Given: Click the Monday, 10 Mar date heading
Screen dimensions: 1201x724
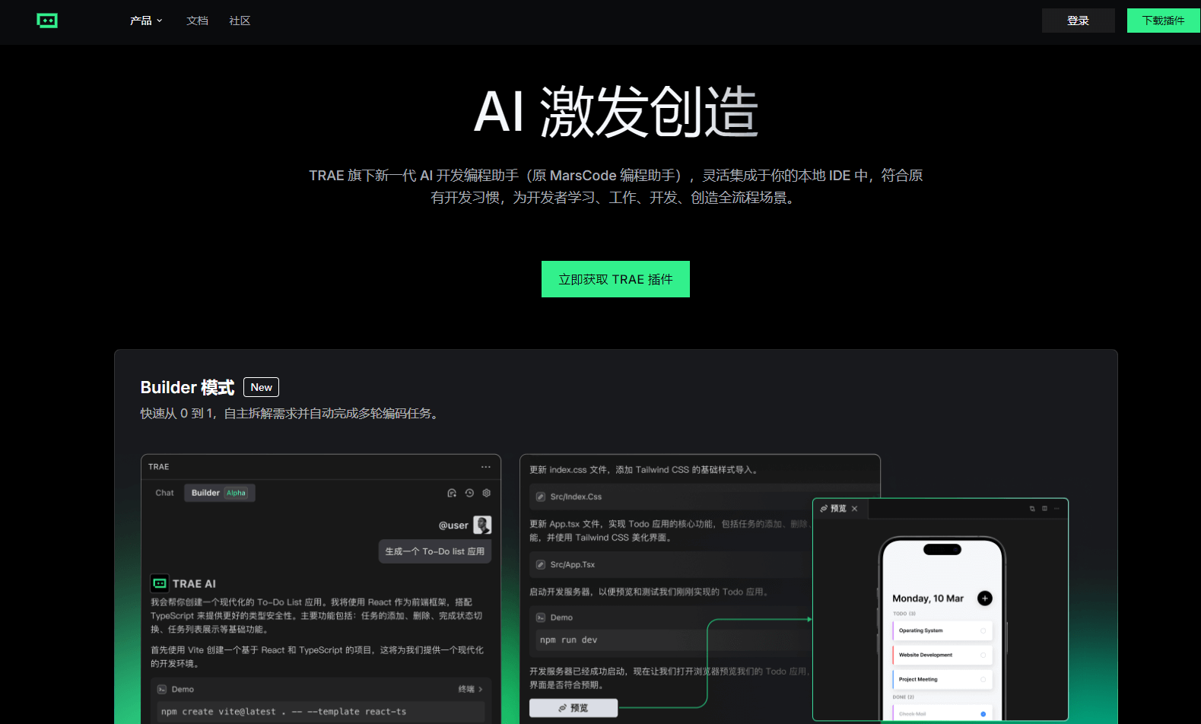Looking at the screenshot, I should pyautogui.click(x=928, y=599).
